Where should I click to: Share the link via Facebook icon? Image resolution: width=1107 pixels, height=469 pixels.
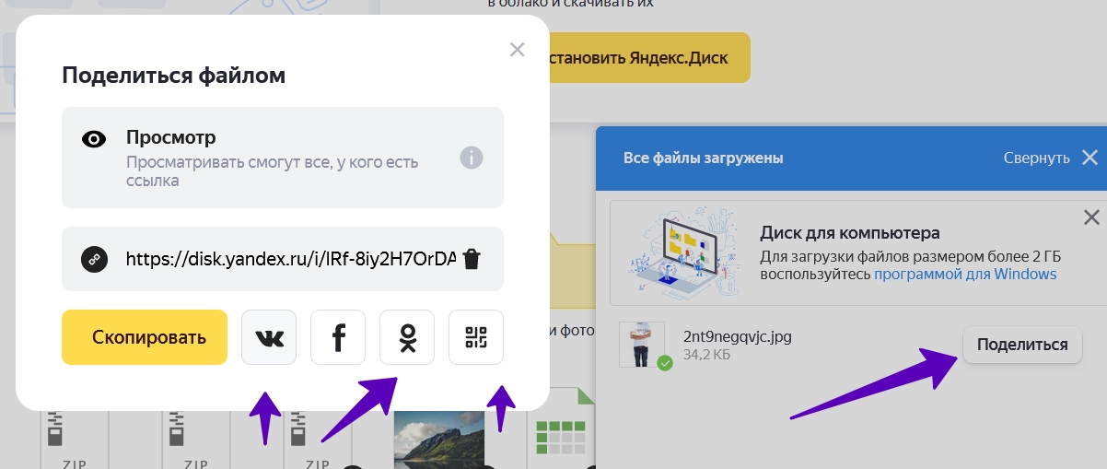(338, 337)
